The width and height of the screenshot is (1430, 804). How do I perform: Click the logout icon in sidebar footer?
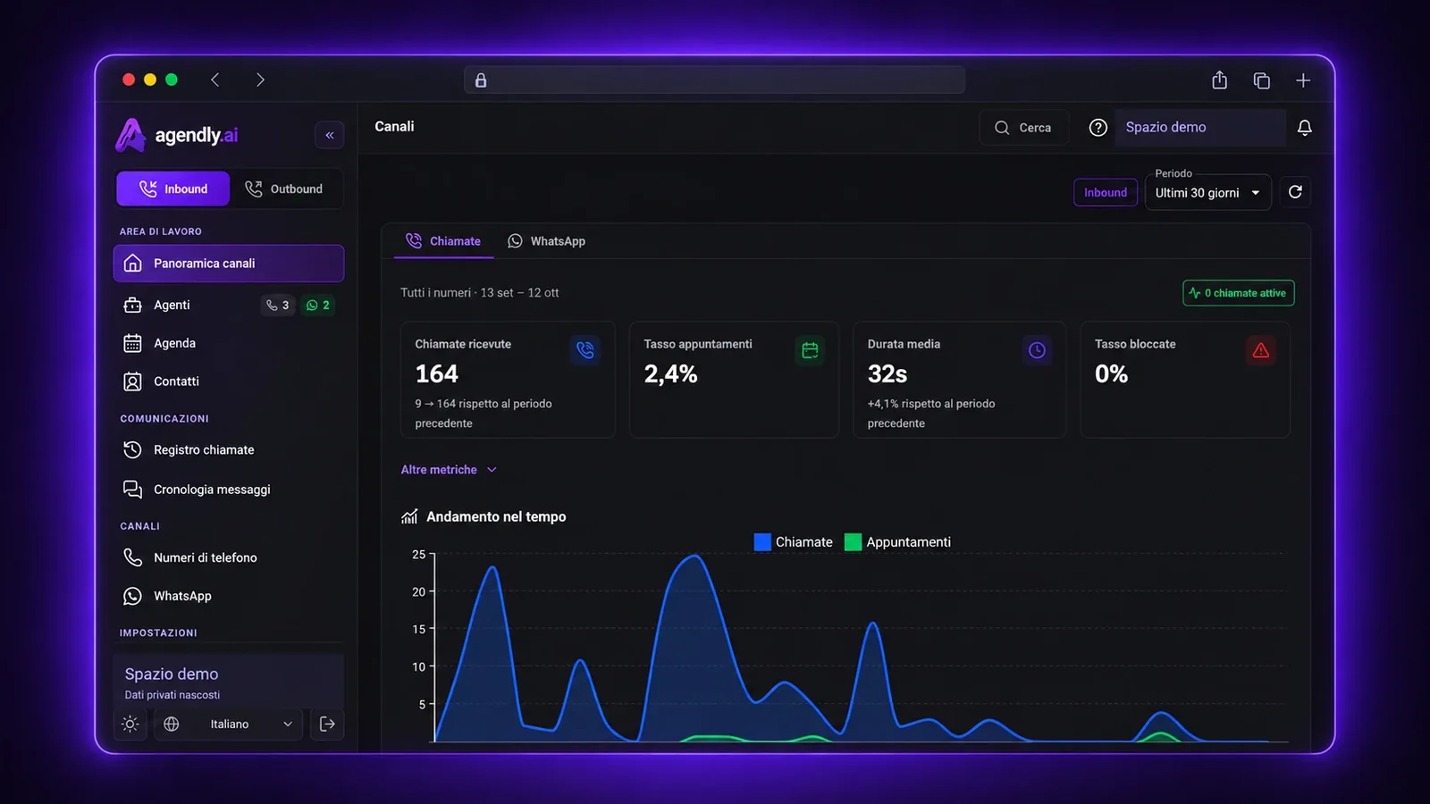point(327,724)
